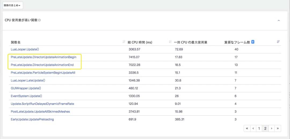This screenshot has height=139, width=290.
Task: Go to next page pagination button
Action: 271,129
